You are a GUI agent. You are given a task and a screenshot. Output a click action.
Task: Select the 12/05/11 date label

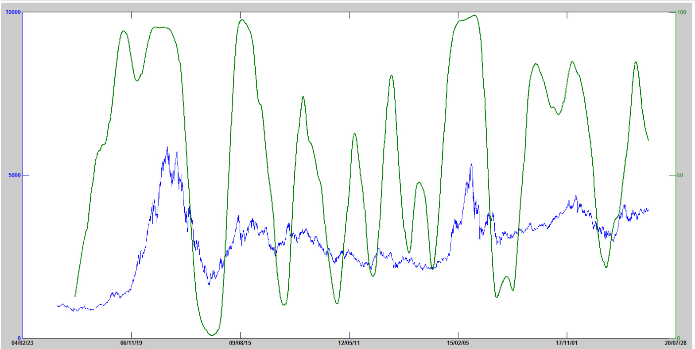pyautogui.click(x=349, y=343)
